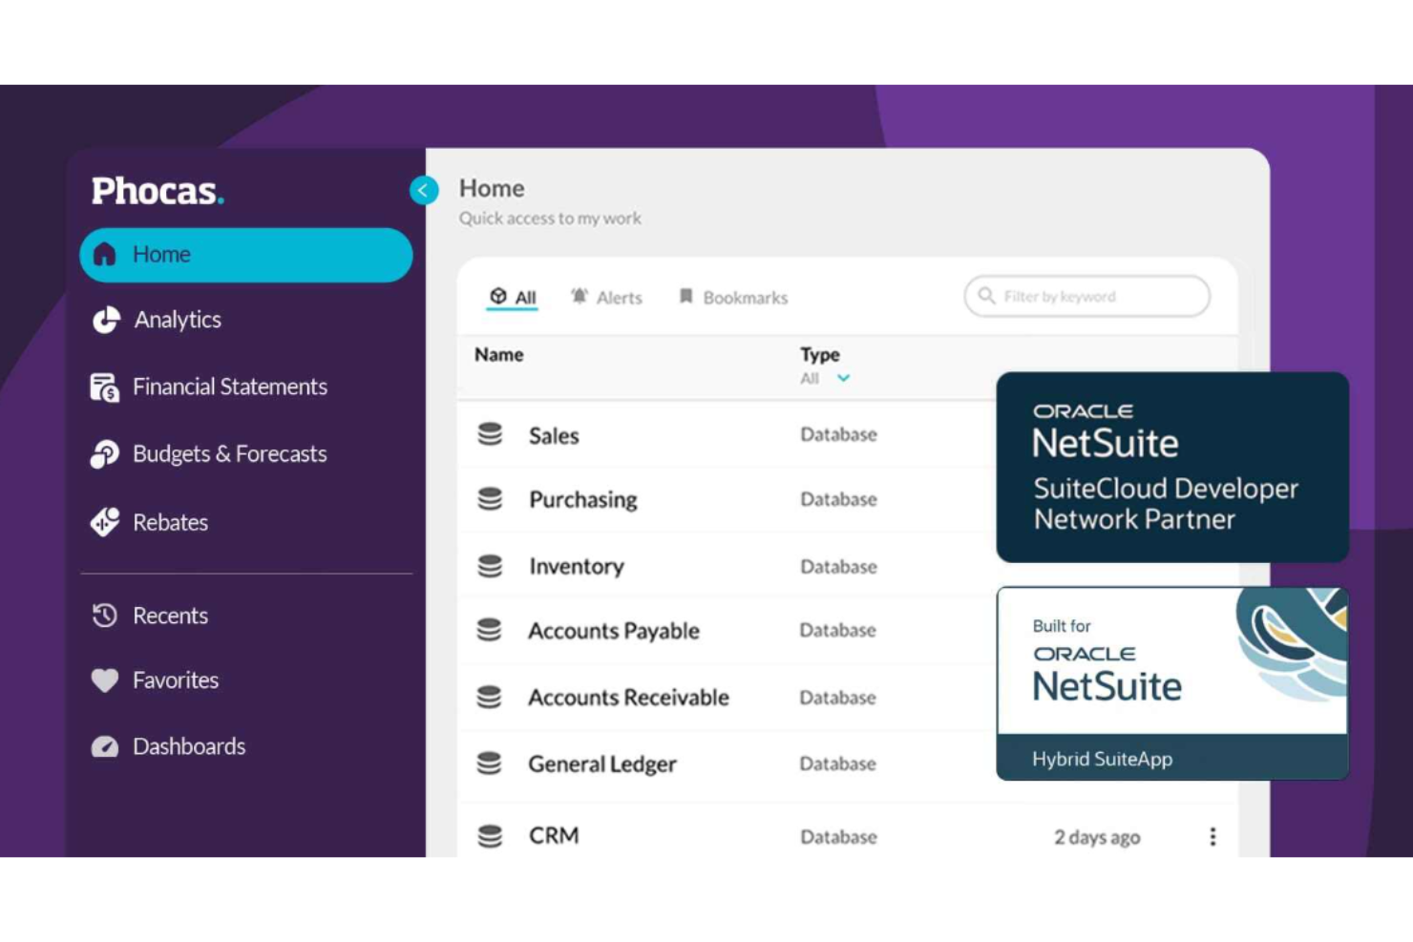The image size is (1413, 942).
Task: Open the General Ledger database
Action: [601, 764]
